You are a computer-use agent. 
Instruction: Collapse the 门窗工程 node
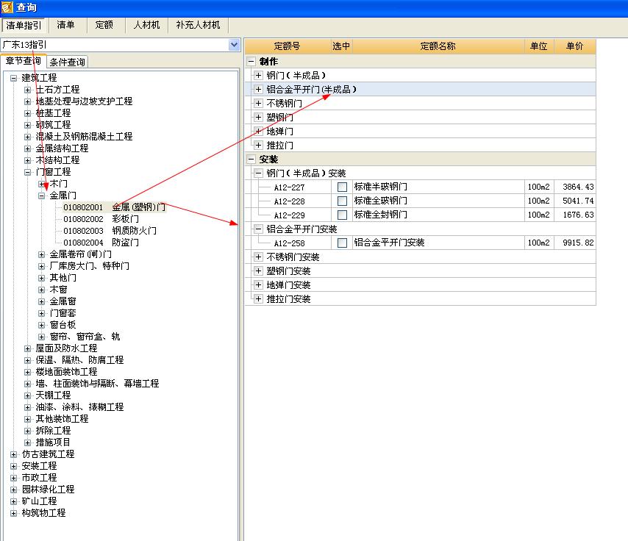pos(28,172)
